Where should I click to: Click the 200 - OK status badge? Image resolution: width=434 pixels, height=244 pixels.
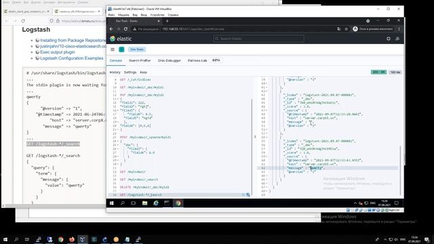coord(378,73)
